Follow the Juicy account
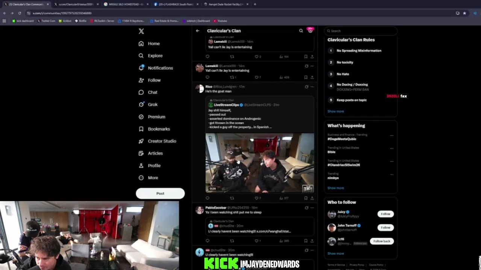481x270 pixels. 386,214
